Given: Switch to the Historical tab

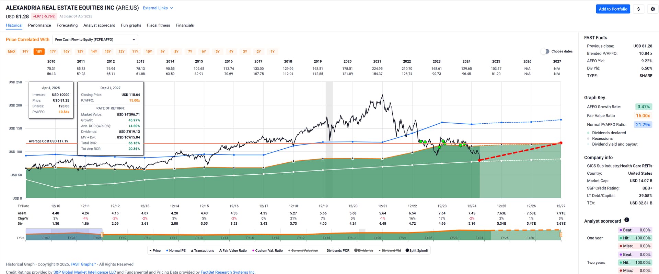Looking at the screenshot, I should pyautogui.click(x=14, y=25).
